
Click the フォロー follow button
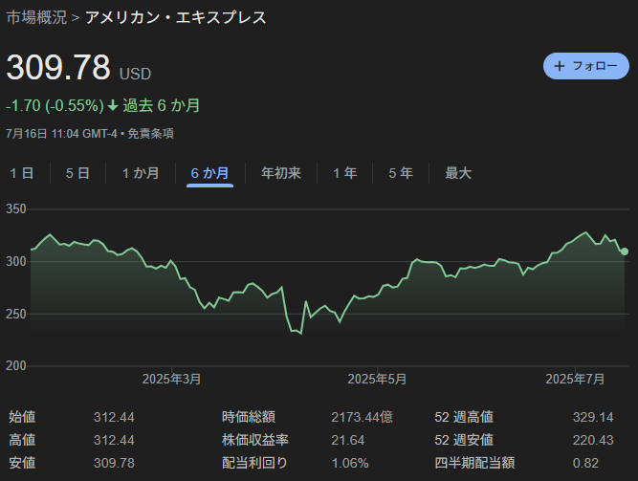coord(586,66)
